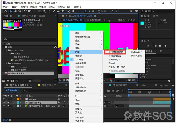The height and width of the screenshot is (123, 176).
Task: Choose 启用时间重映射 in the submenu
Action: point(116,52)
